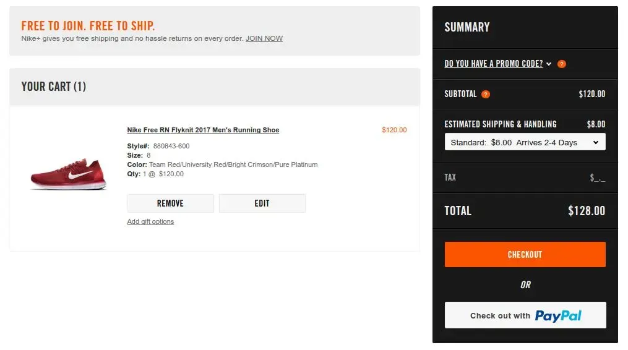The width and height of the screenshot is (628, 350).
Task: Open the 'Do you have a promo code?' link
Action: [493, 64]
